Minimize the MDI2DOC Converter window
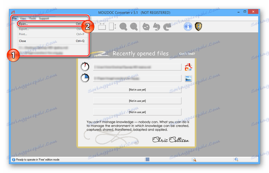The height and width of the screenshot is (173, 269). pyautogui.click(x=239, y=12)
